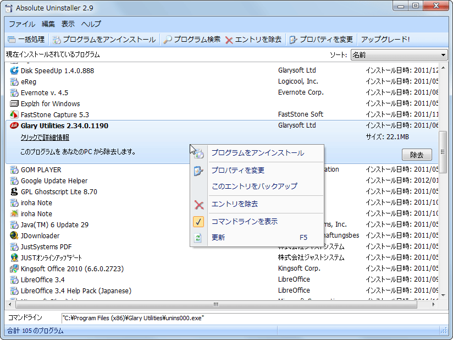
Task: Open the 表示 menu
Action: 68,24
